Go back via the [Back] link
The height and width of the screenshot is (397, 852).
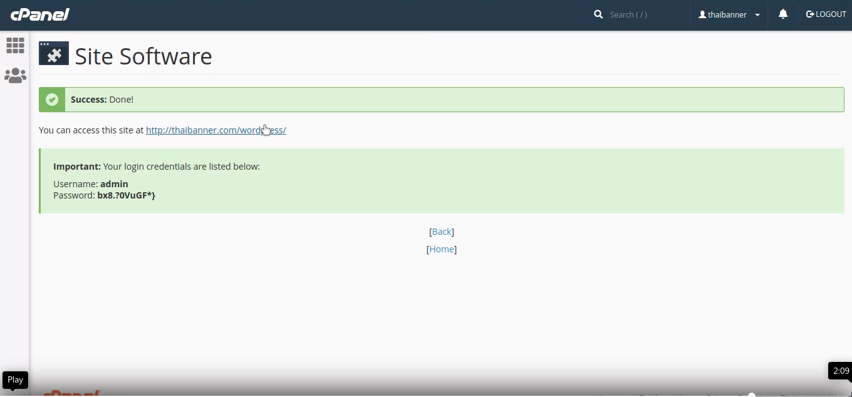[x=441, y=232]
